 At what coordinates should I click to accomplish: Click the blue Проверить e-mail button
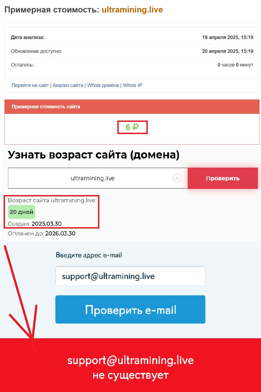click(x=130, y=309)
